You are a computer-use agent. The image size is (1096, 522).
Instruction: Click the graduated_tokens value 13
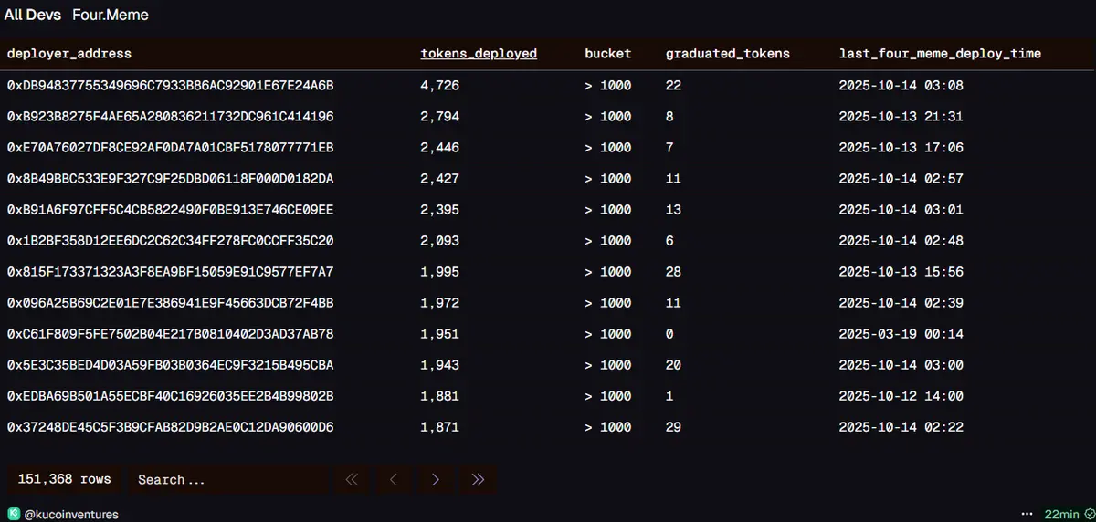pos(674,210)
